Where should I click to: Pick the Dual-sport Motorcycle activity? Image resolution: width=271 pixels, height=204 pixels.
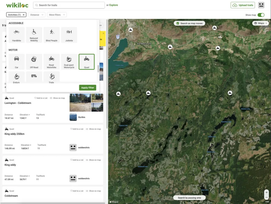point(69,62)
